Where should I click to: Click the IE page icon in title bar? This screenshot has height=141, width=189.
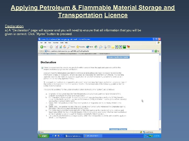point(39,39)
